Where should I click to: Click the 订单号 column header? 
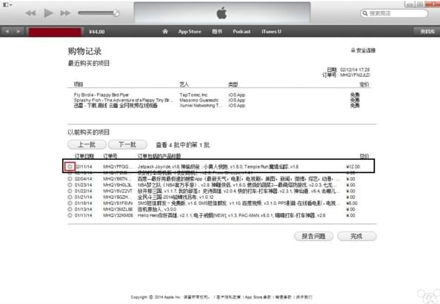110,156
